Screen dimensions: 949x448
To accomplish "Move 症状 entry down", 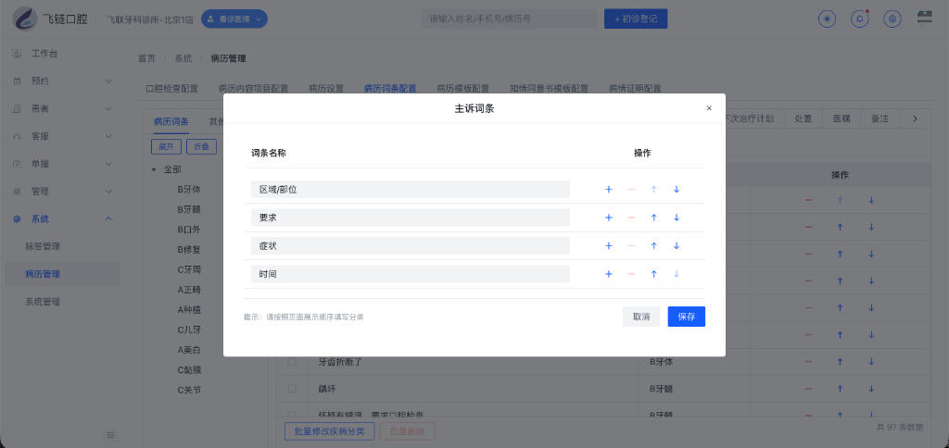I will 677,246.
